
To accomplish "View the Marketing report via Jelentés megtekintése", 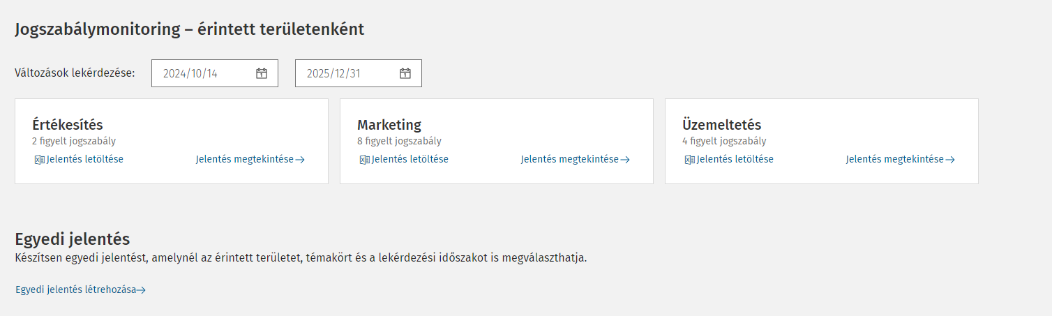I will 570,159.
